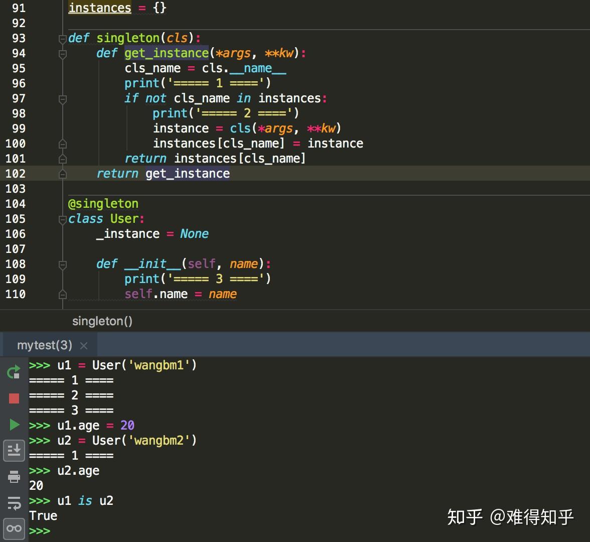Click 'return instances[cls_name]' on line 101
The height and width of the screenshot is (542, 590).
pyautogui.click(x=215, y=159)
